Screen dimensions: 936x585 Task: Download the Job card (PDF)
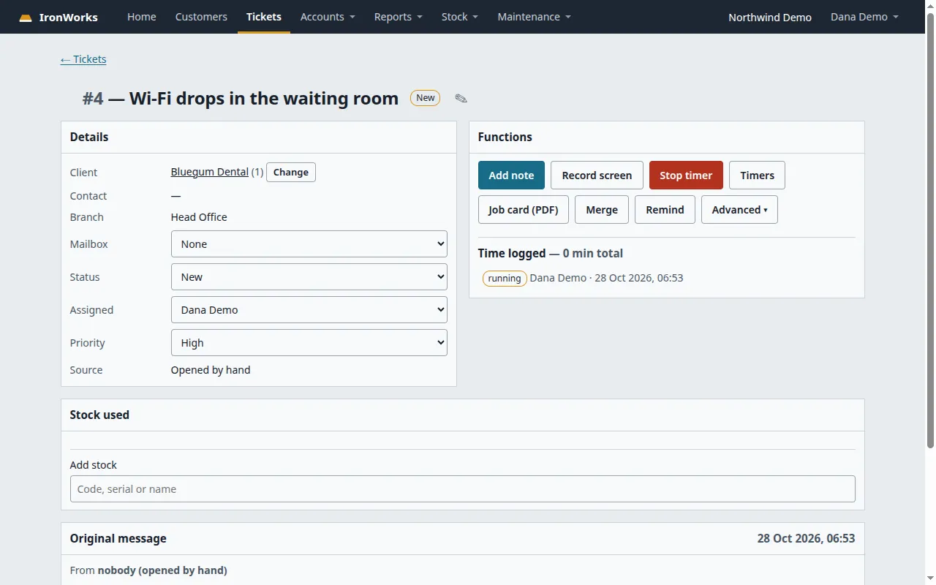524,210
